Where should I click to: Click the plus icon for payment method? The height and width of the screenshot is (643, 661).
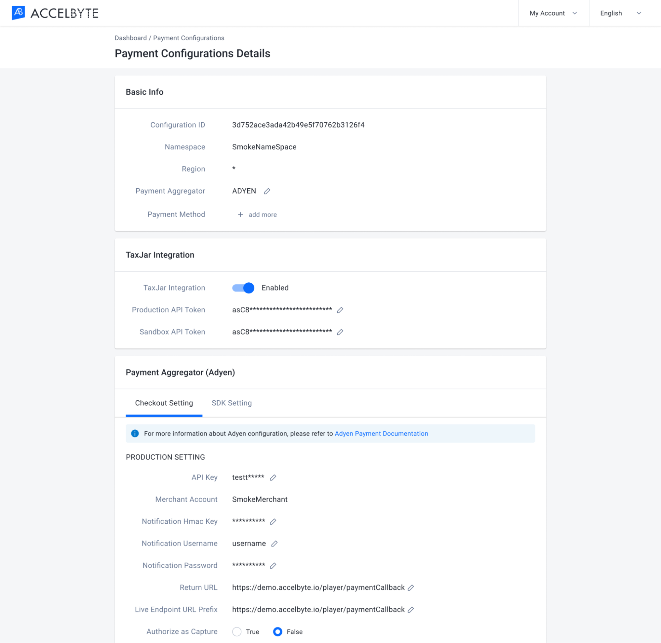[240, 215]
